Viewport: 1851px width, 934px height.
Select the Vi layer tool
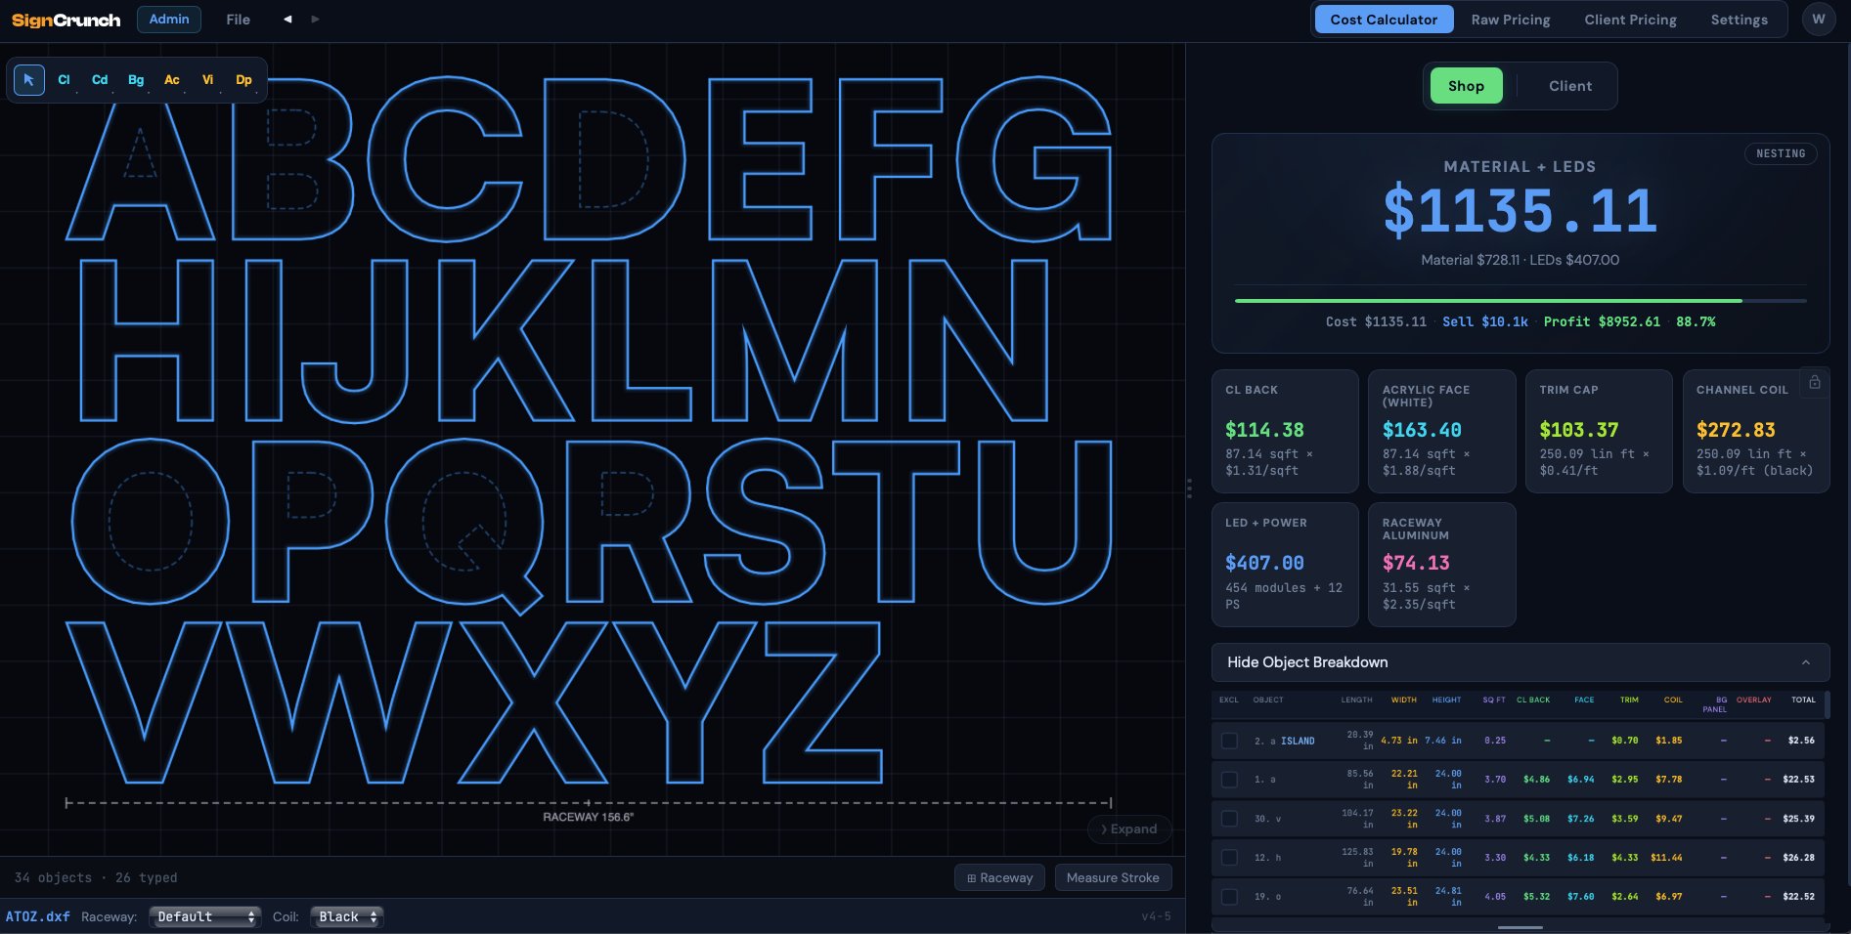click(207, 80)
